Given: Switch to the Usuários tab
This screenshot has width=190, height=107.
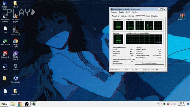Looking at the screenshot, I should [155, 16].
